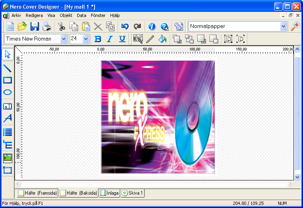Open the Objekt menu

pyautogui.click(x=66, y=15)
